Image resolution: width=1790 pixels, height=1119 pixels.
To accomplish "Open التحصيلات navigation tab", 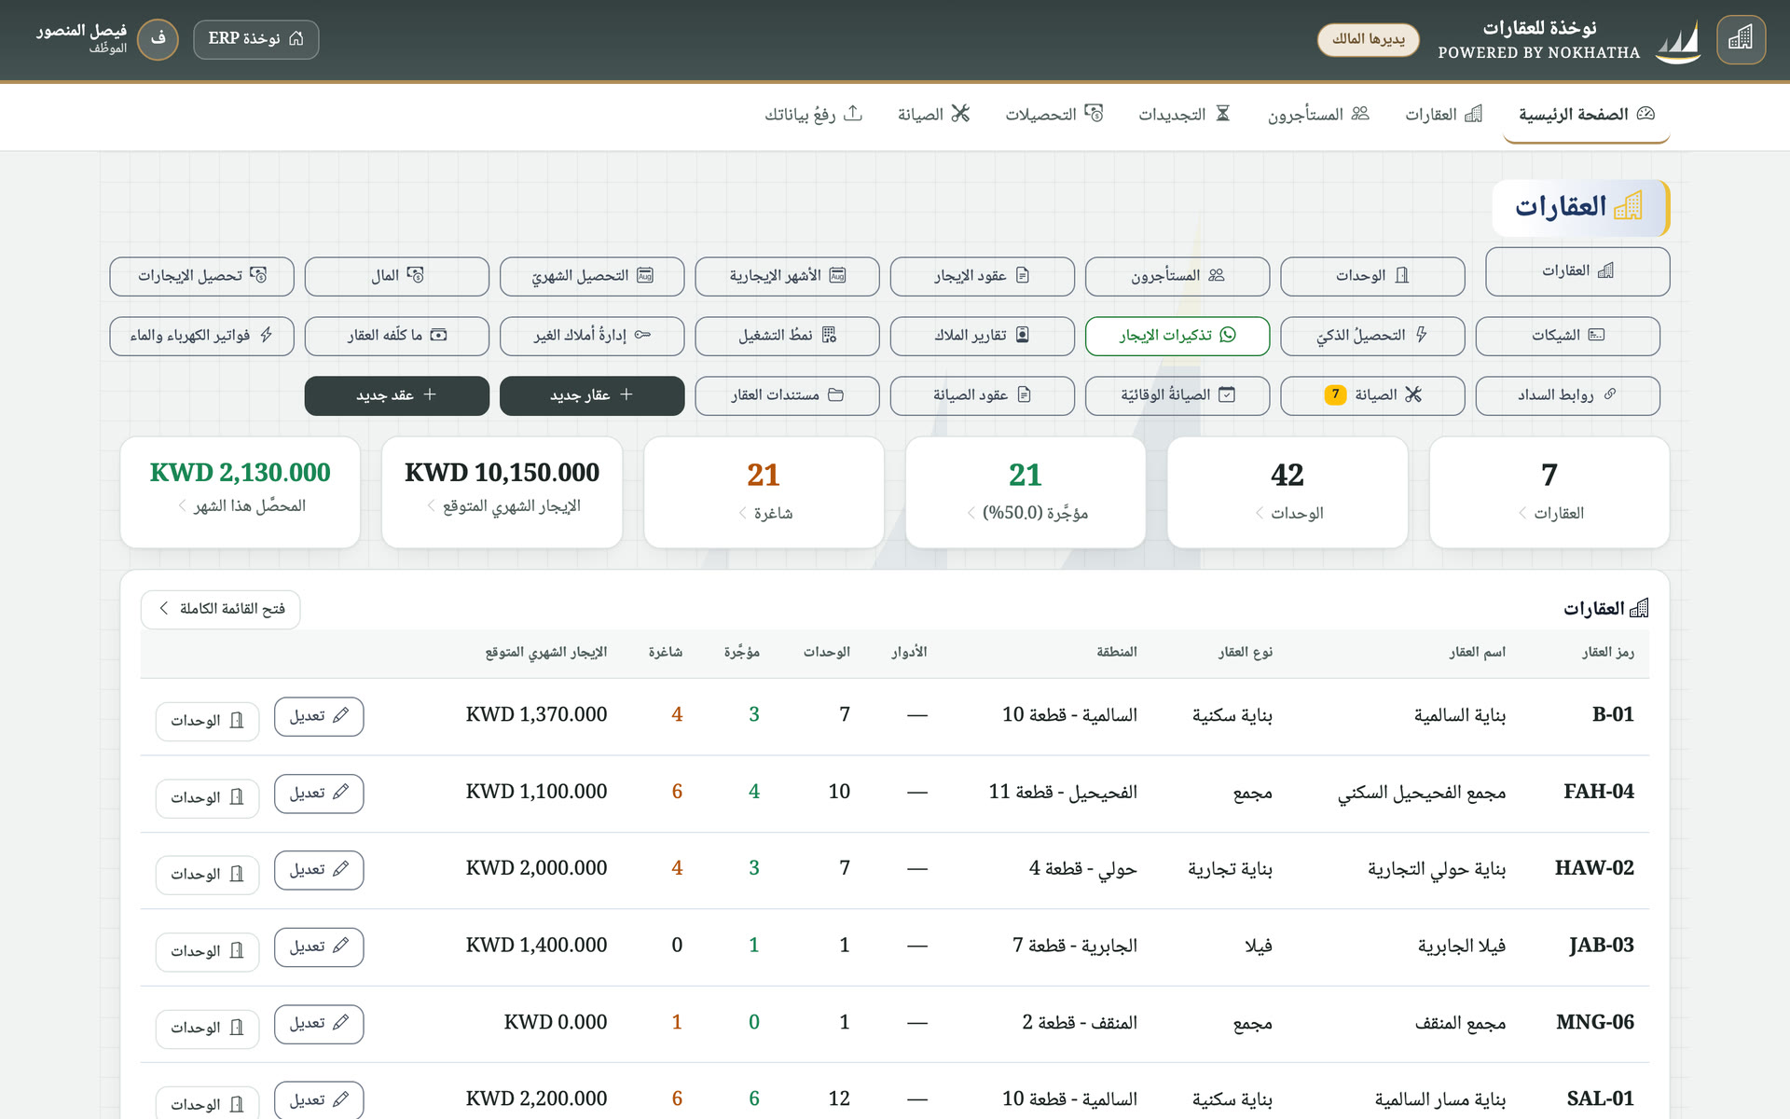I will [1053, 115].
